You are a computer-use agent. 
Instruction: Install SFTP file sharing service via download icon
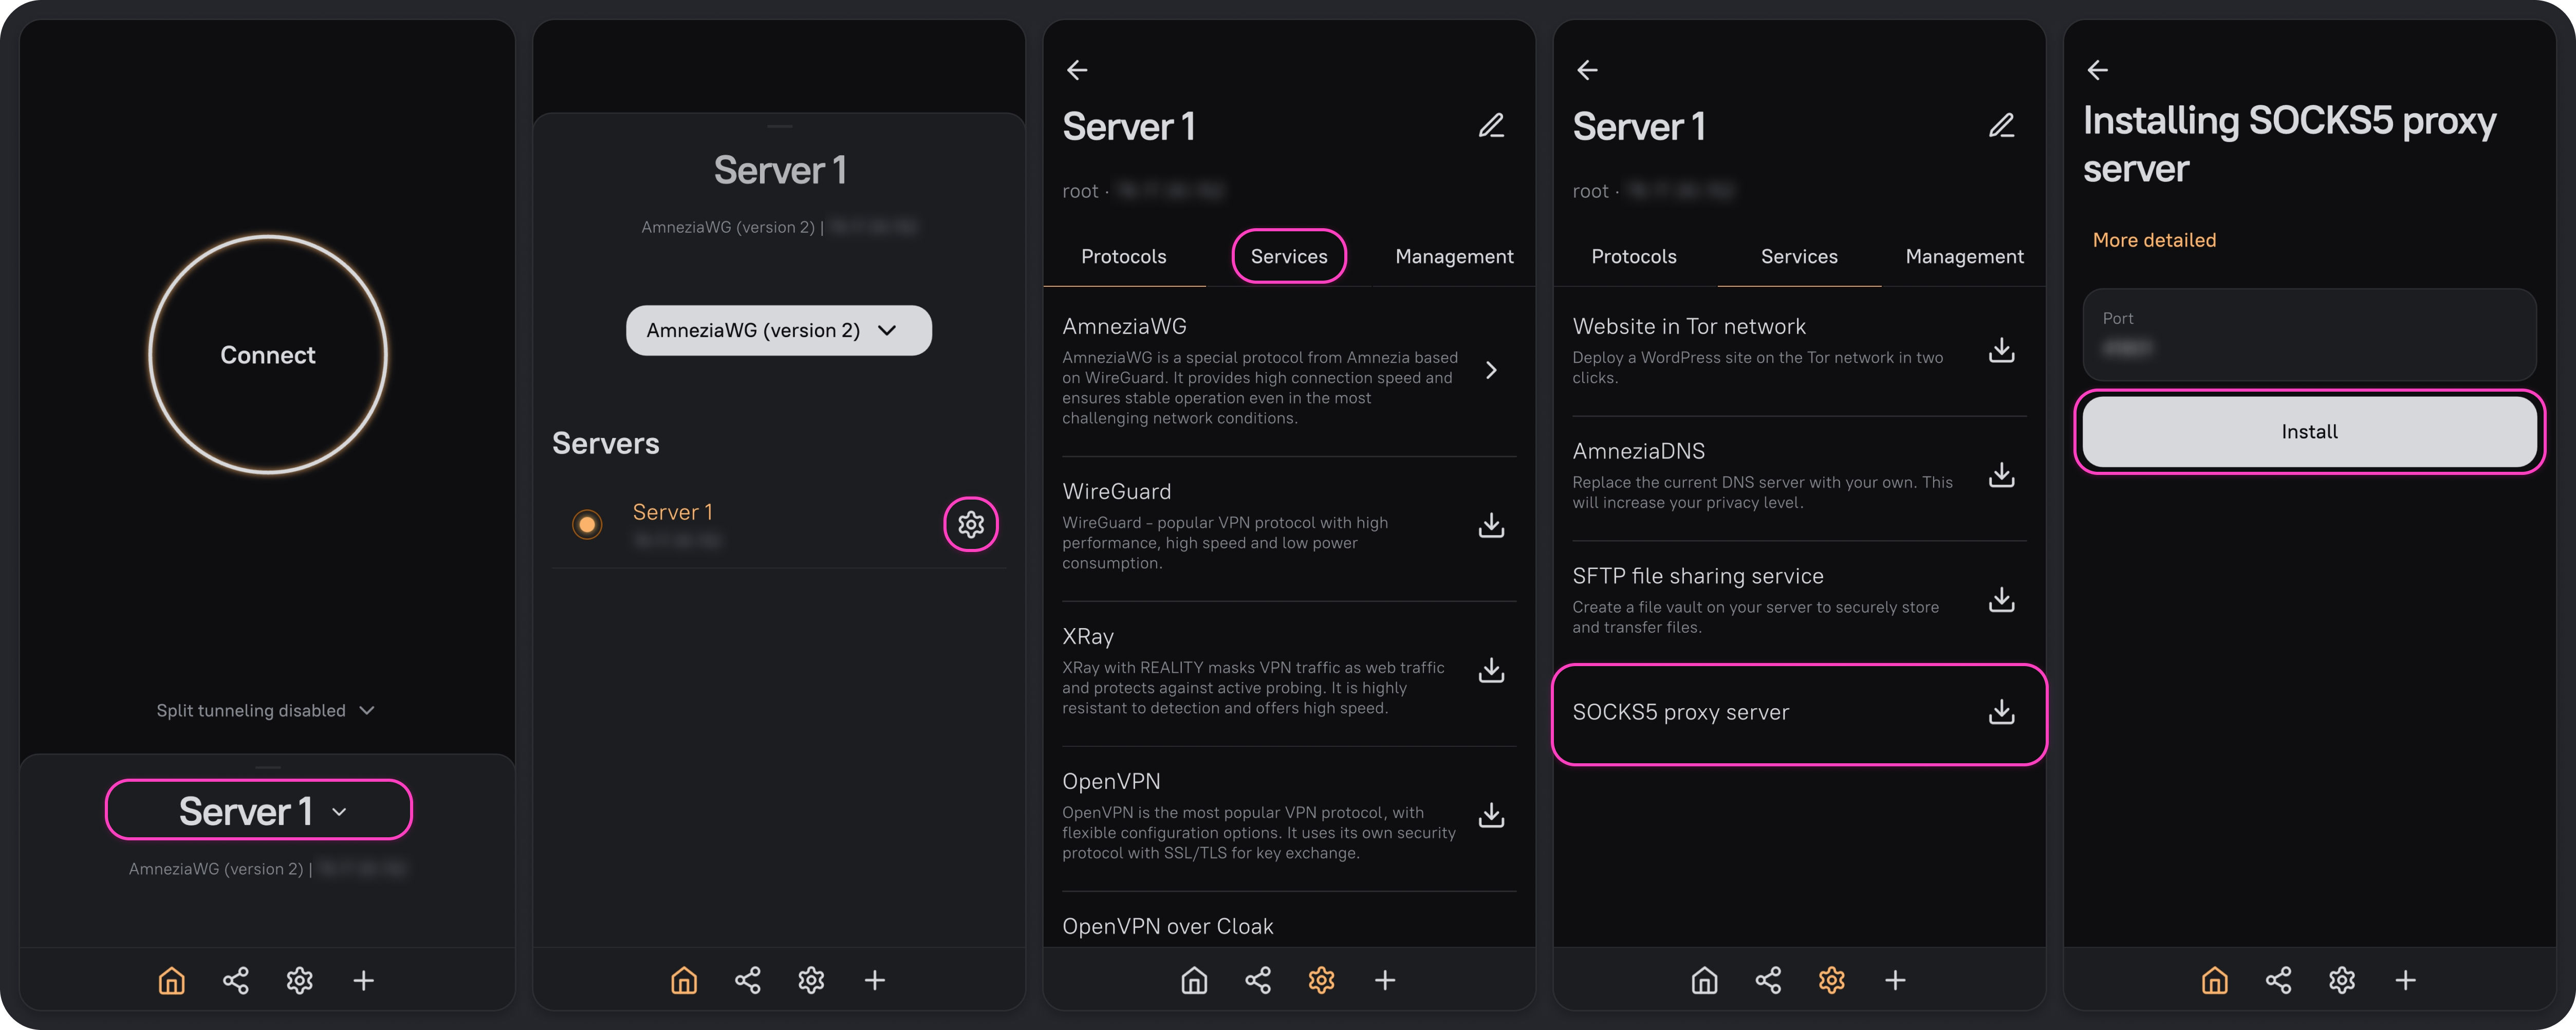click(2001, 600)
